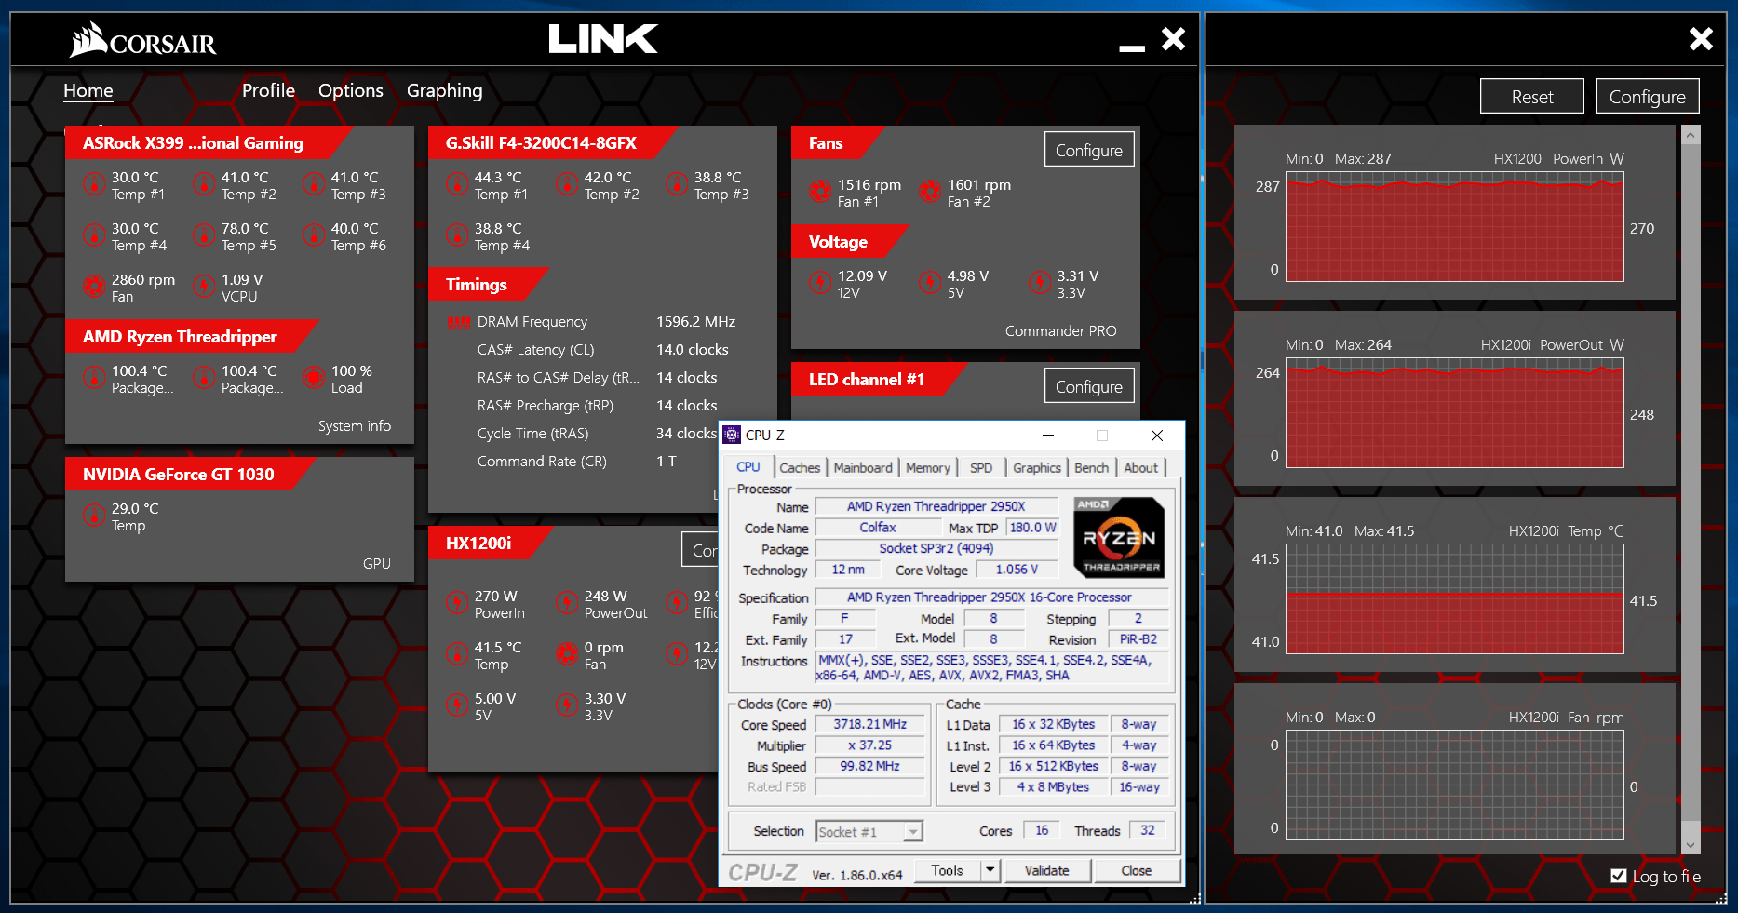Click the GPU label in NVIDIA panel
The height and width of the screenshot is (913, 1738).
[x=376, y=564]
